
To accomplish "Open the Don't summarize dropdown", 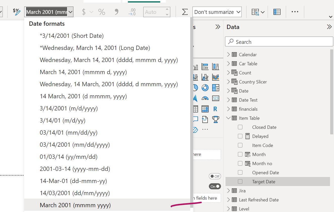I will point(217,12).
